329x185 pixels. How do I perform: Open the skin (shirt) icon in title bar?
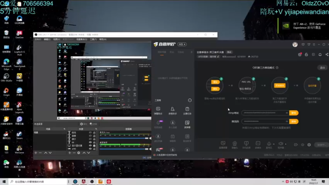tap(309, 44)
